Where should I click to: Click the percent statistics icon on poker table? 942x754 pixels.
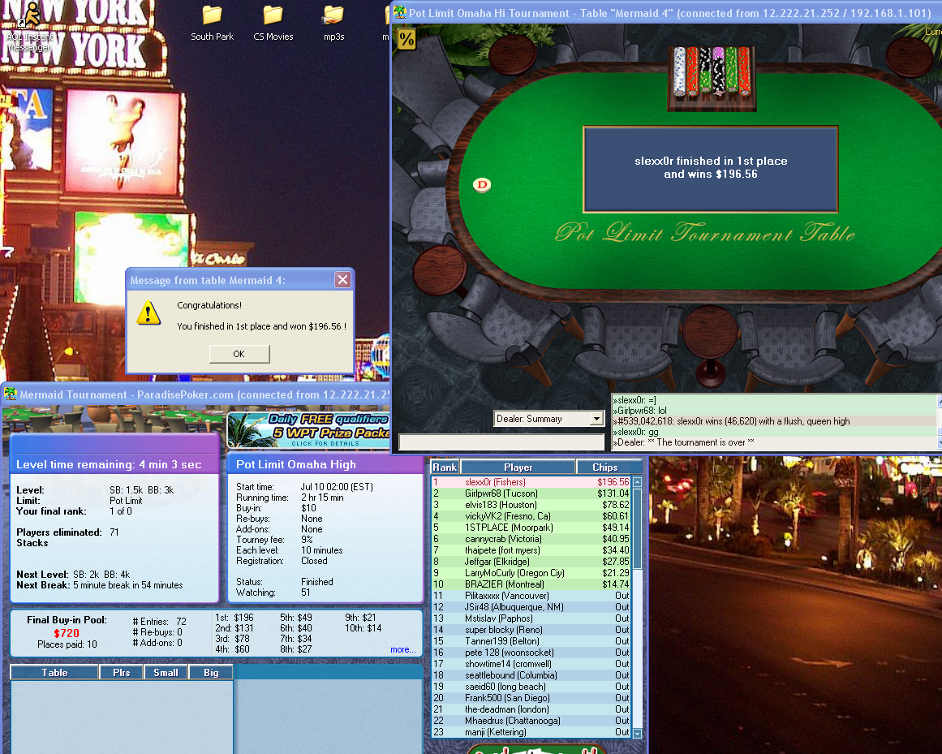click(406, 39)
